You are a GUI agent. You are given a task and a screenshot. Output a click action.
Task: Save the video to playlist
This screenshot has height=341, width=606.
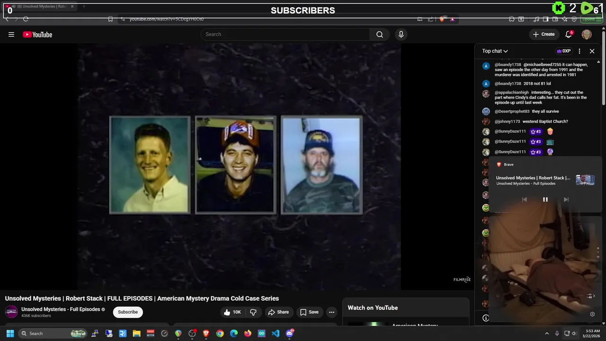tap(309, 312)
